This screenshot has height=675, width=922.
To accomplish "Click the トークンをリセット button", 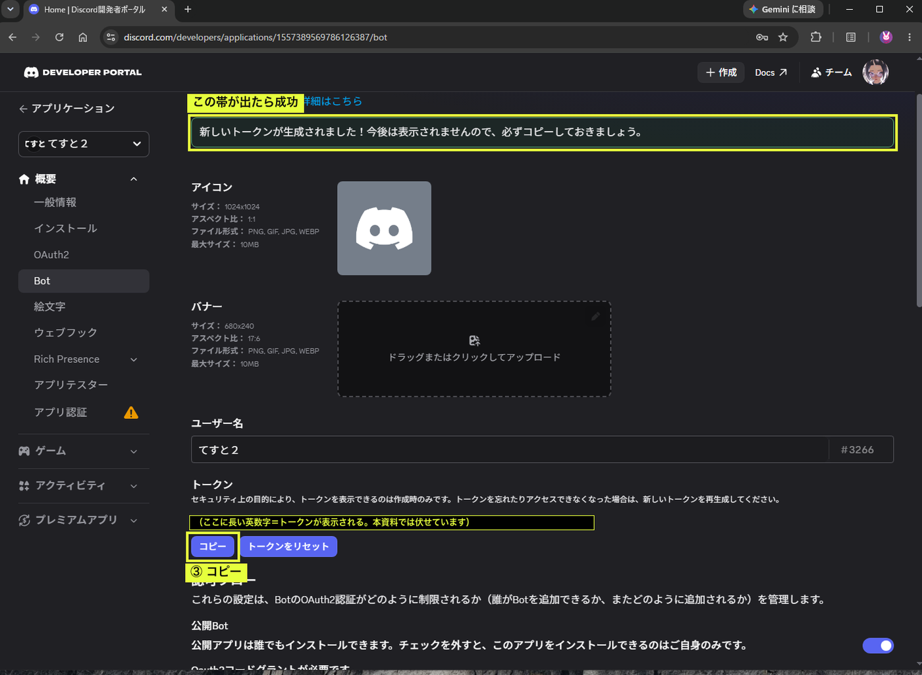I will point(288,546).
